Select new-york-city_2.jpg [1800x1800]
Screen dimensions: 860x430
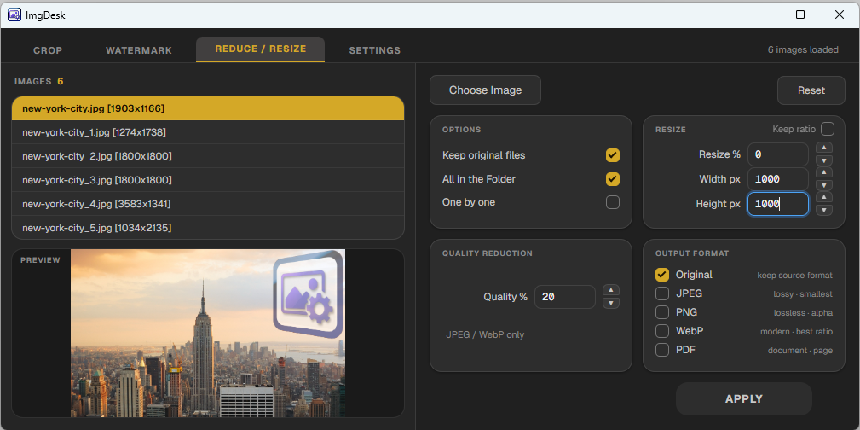pos(208,156)
